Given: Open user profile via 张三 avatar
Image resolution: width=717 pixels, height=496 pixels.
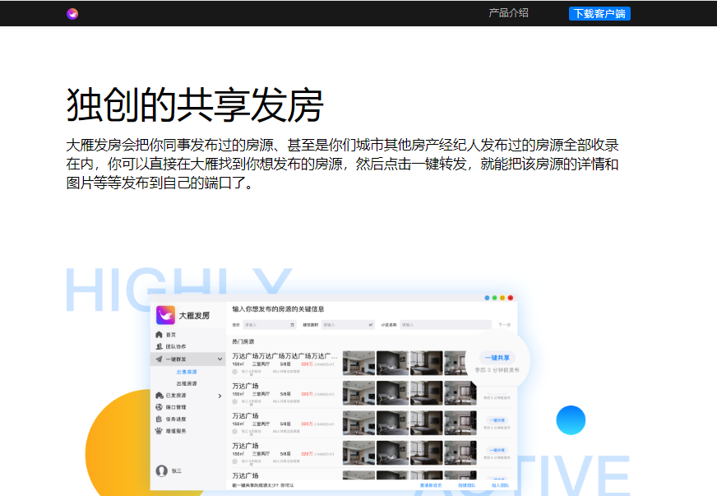Looking at the screenshot, I should click(x=162, y=471).
